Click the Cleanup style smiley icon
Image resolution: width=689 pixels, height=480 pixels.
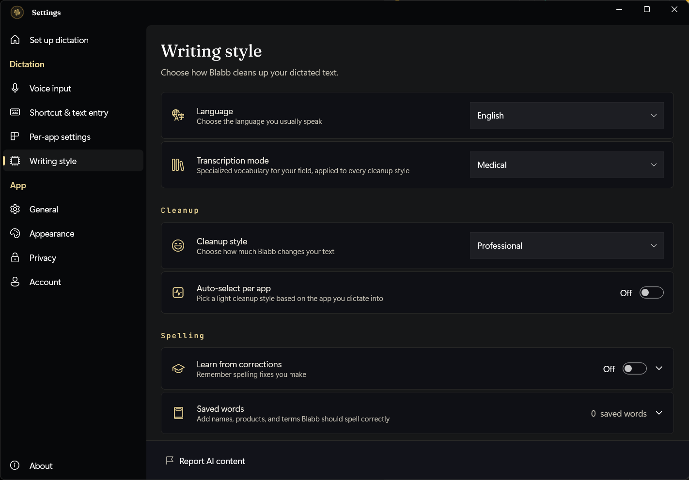178,246
